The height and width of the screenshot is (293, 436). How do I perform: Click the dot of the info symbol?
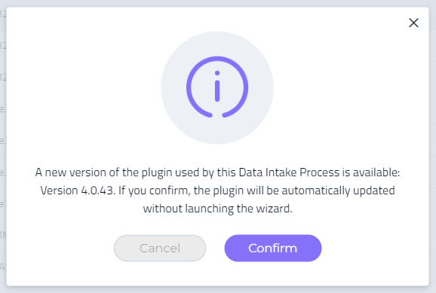click(217, 73)
